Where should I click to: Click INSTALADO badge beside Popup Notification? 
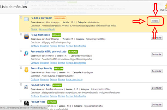tap(57, 35)
